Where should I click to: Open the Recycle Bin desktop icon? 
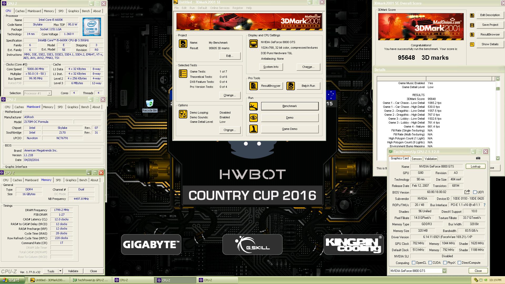point(150,105)
